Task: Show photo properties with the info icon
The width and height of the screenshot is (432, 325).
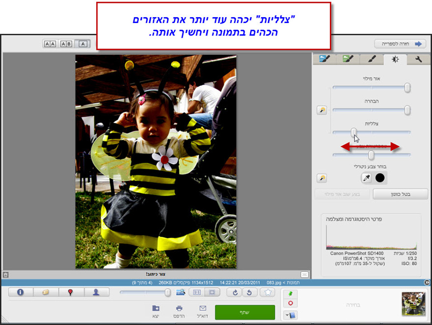Action: pos(20,292)
